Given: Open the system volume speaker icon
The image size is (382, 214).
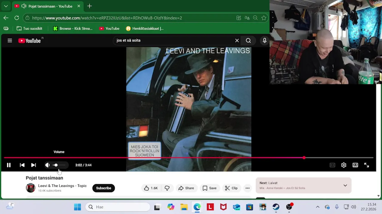Looking at the screenshot, I should click(353, 207).
